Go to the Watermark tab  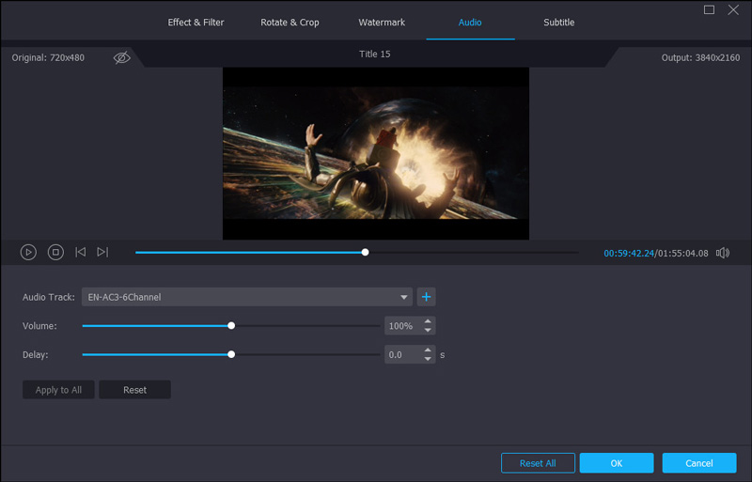pyautogui.click(x=380, y=23)
